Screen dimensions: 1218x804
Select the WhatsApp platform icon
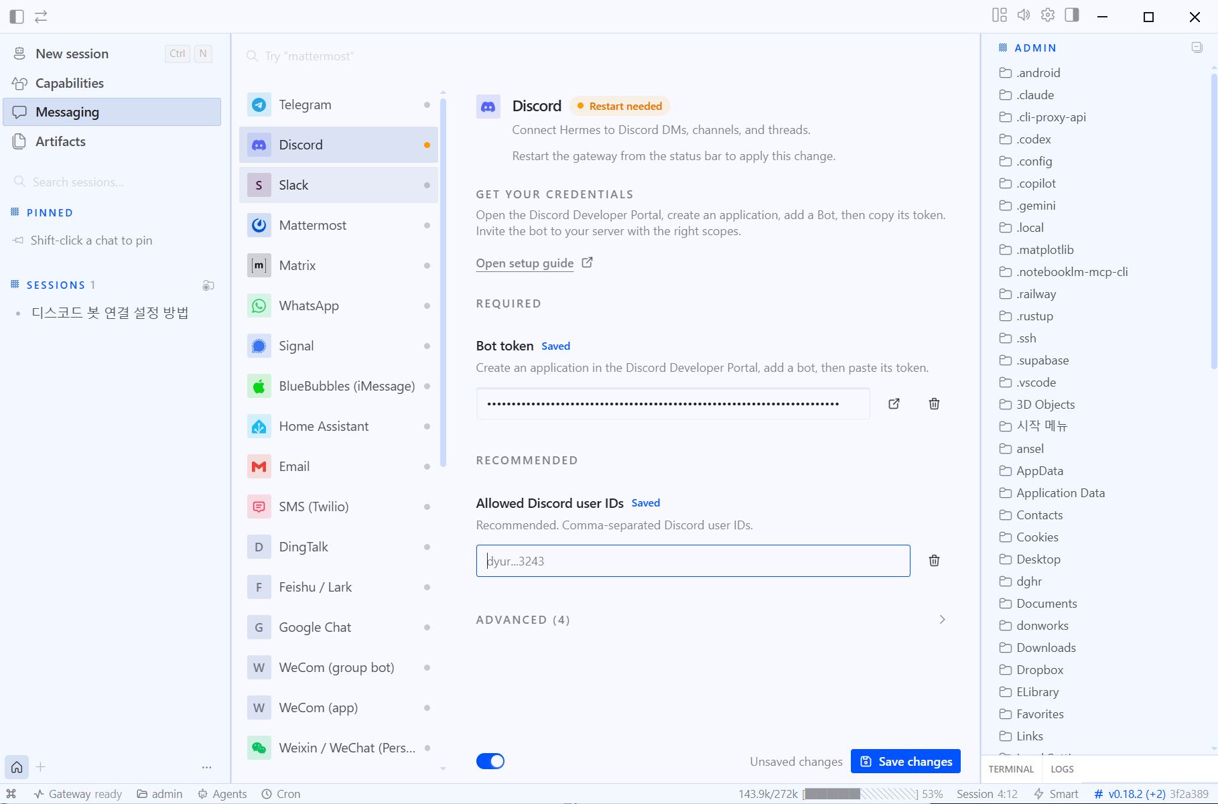(259, 306)
